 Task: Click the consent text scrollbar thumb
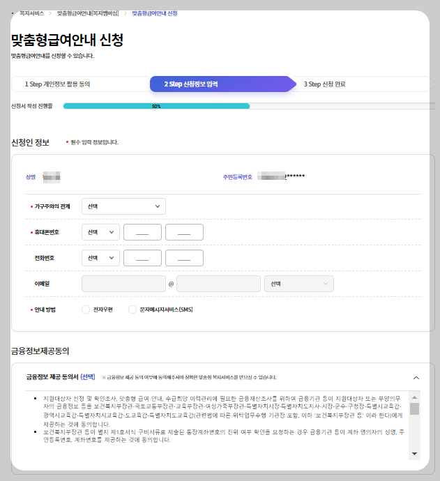tap(414, 409)
